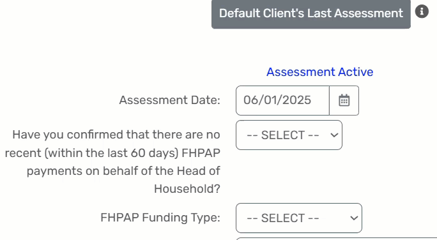Viewport: 437px width, 240px height.
Task: Open the Assessment Active link
Action: pyautogui.click(x=319, y=72)
